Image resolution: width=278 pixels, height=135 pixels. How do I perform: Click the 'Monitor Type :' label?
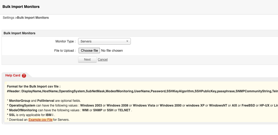65,41
